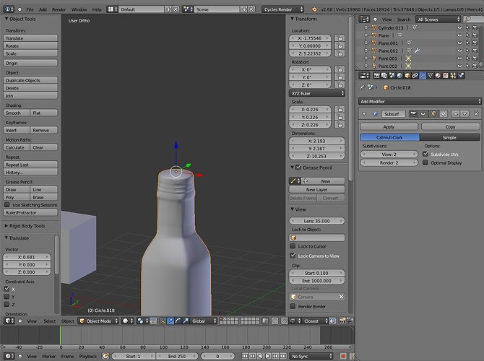The image size is (484, 361).
Task: Play animation forward in timeline
Action: (267, 356)
